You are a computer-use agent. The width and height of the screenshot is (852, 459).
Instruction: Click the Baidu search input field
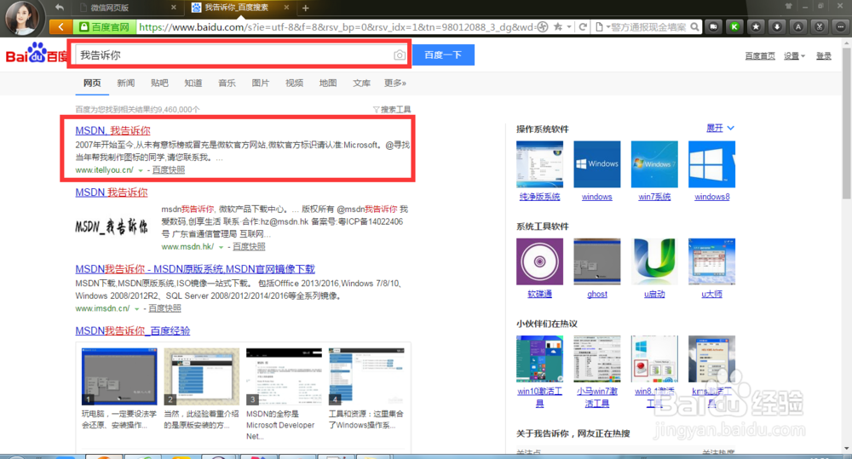pos(235,55)
